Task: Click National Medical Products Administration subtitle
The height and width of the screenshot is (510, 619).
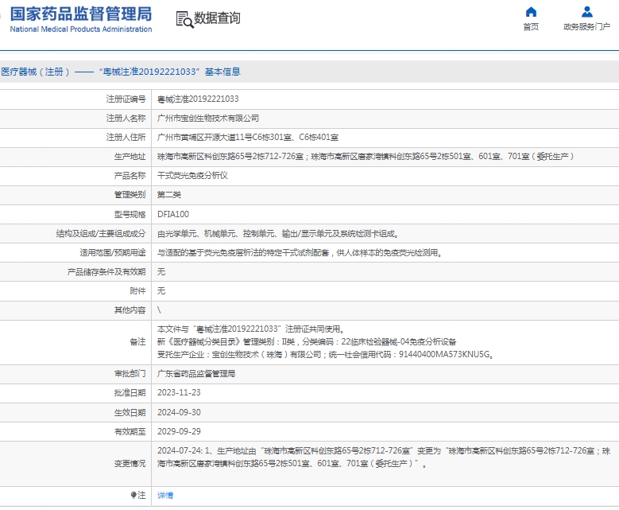Action: pos(81,29)
